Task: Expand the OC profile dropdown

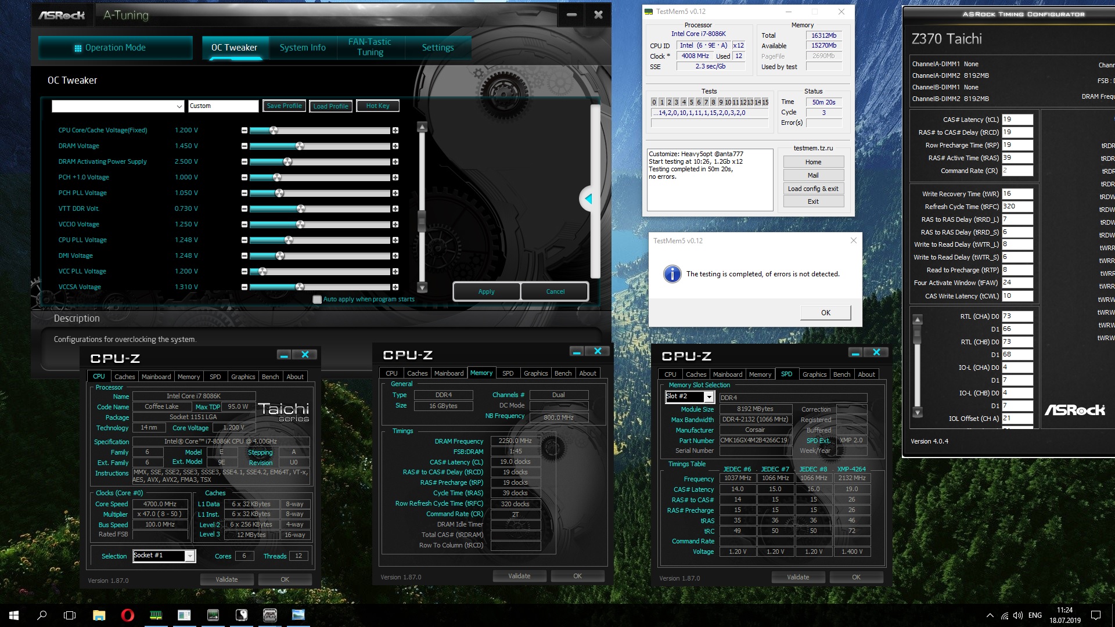Action: click(179, 106)
